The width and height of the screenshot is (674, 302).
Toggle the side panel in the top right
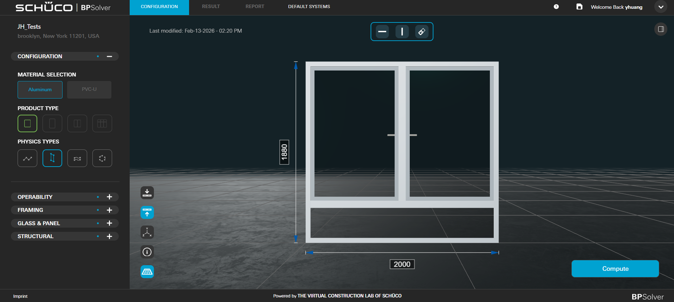pyautogui.click(x=661, y=29)
